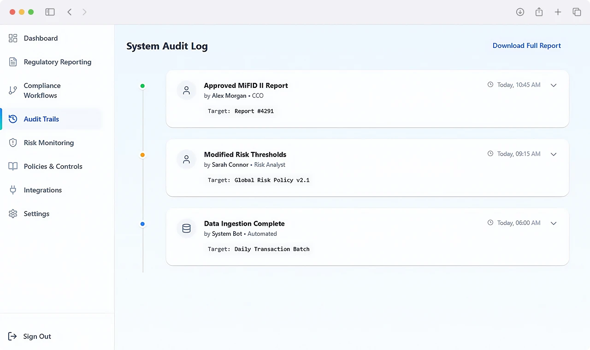Click the Alex Morgan user avatar icon
Screen dimensions: 590x350
tap(186, 90)
